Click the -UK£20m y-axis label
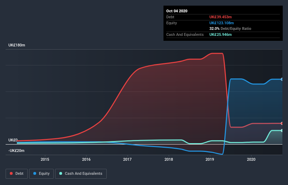The image size is (288, 185). click(16, 151)
